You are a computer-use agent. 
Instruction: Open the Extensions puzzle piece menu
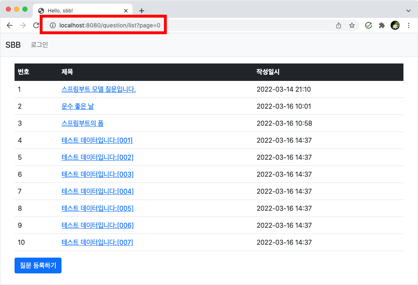coord(382,25)
